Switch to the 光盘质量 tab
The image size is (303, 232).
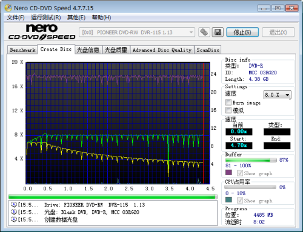pos(116,50)
